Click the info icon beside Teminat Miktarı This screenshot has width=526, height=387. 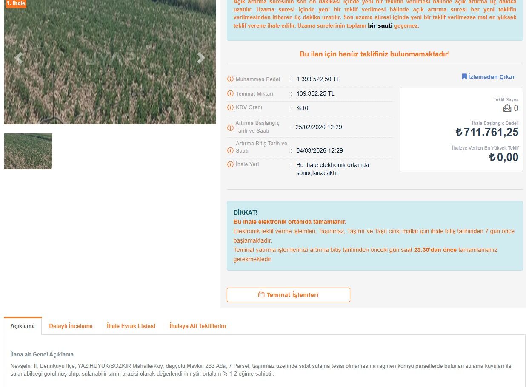pyautogui.click(x=230, y=94)
